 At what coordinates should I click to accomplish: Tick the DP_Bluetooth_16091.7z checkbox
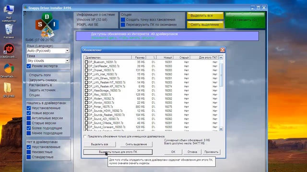point(86,62)
